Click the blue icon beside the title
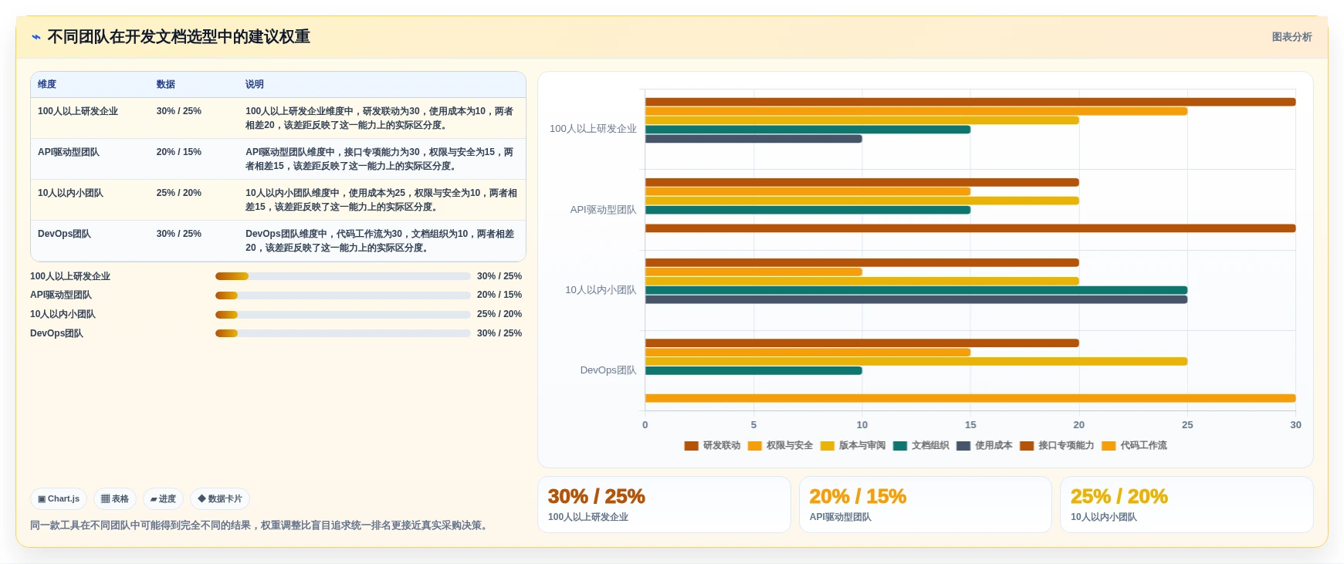The height and width of the screenshot is (564, 1344). (36, 37)
